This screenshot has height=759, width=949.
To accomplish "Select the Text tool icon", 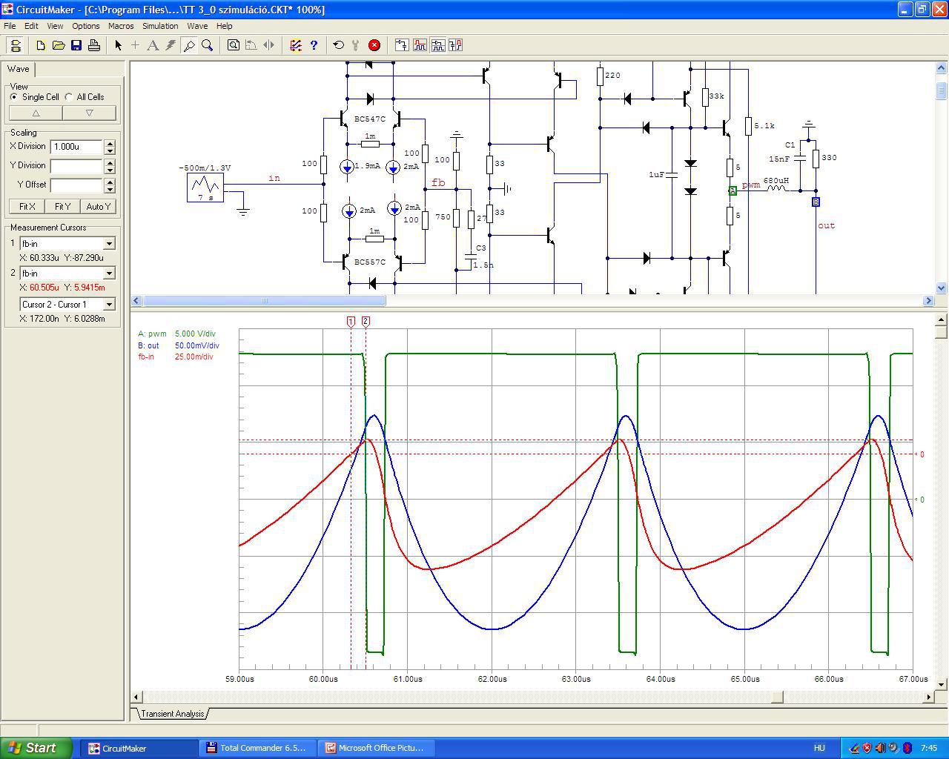I will click(x=153, y=45).
